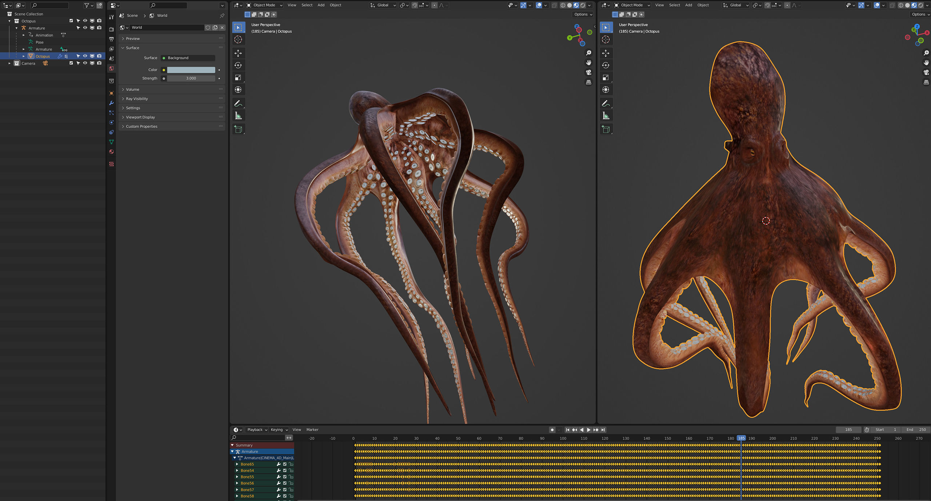Open the Output properties tab
This screenshot has width=931, height=501.
pos(111,39)
